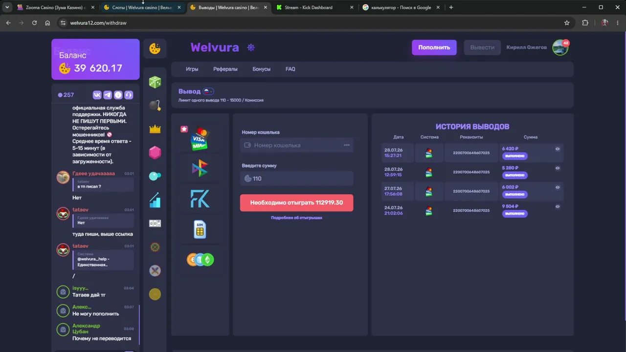Expand the country flag dropdown beside Вывод
The image size is (626, 352).
pos(208,91)
